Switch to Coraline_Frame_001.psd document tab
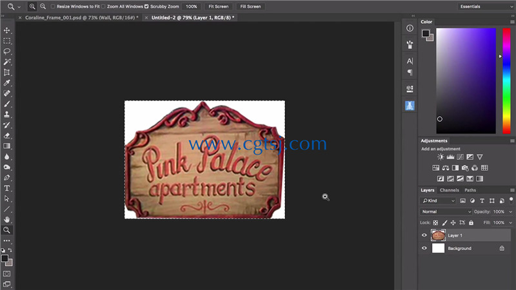This screenshot has height=290, width=516. pos(82,17)
